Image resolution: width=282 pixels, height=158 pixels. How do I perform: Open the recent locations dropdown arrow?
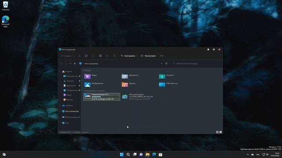coord(70,64)
